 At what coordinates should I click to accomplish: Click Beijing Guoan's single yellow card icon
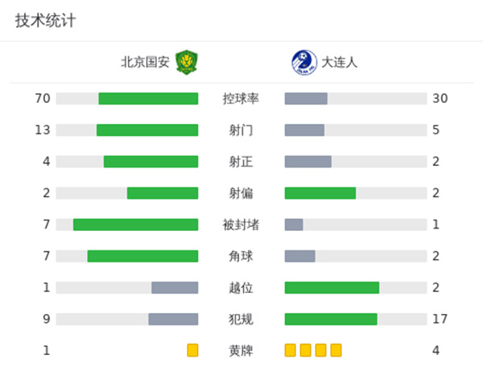(x=192, y=350)
